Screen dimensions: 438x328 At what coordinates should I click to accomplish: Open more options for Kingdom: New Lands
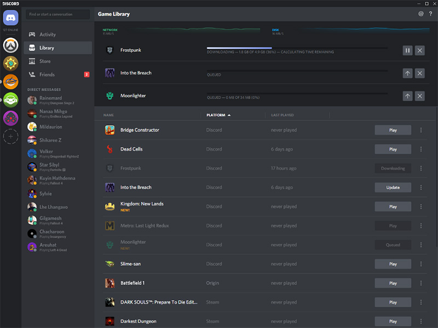pyautogui.click(x=421, y=207)
